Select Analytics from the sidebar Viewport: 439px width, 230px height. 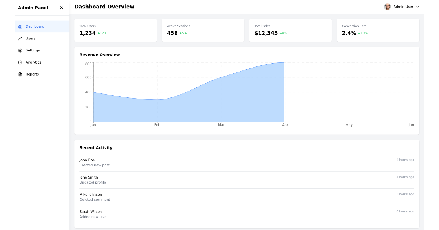pyautogui.click(x=33, y=62)
